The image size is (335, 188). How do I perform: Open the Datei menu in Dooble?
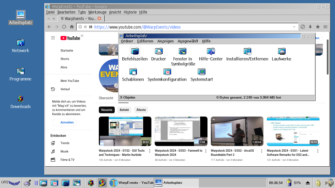coord(50,12)
